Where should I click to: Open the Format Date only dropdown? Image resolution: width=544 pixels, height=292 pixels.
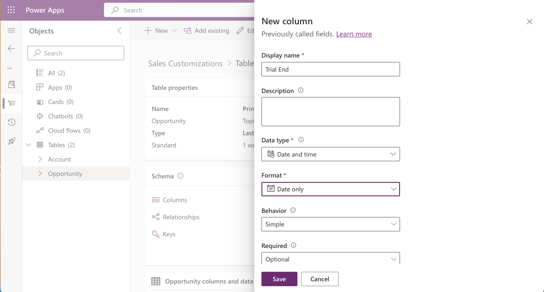tap(330, 189)
